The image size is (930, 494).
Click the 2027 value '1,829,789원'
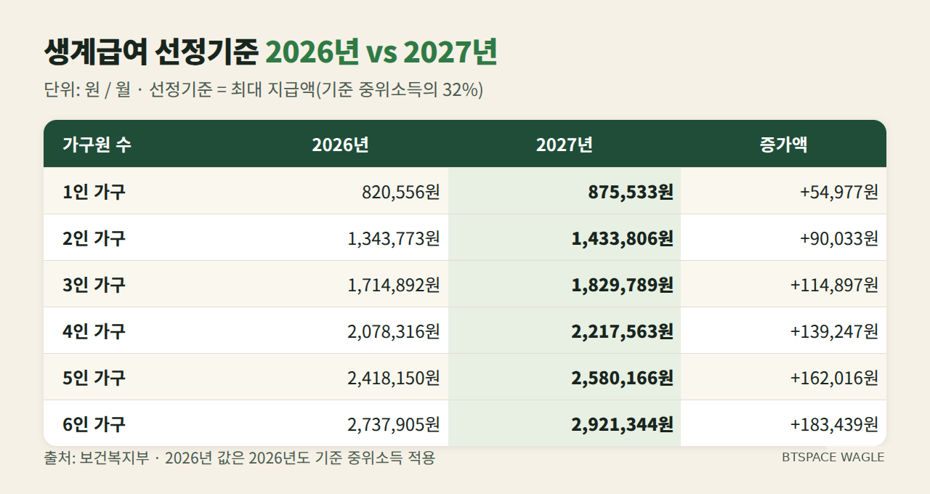coord(623,285)
